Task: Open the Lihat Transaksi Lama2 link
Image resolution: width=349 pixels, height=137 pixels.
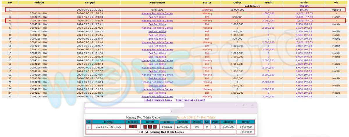Action: click(190, 100)
